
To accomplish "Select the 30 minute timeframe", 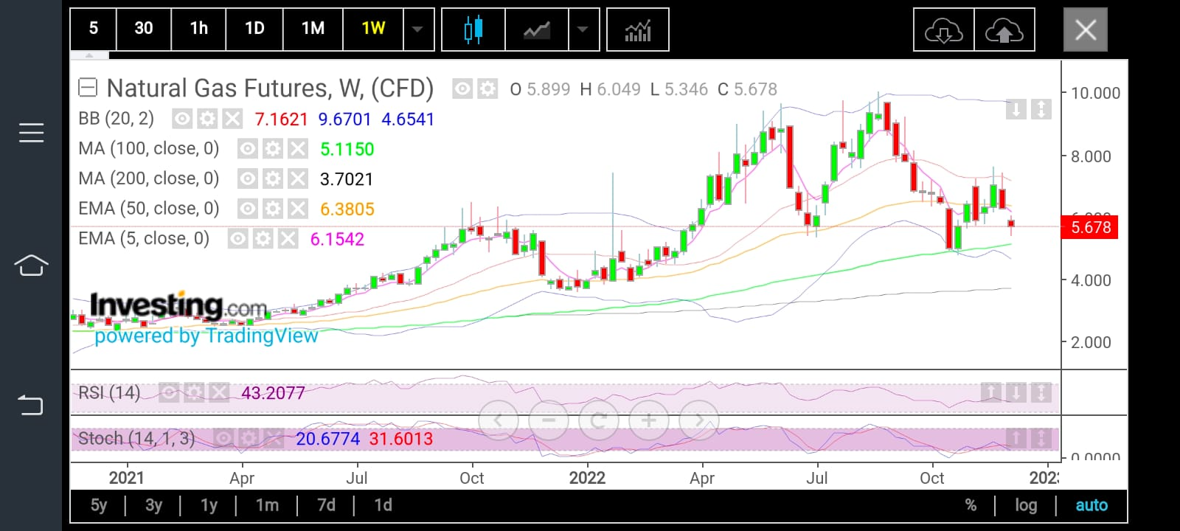I will click(x=144, y=29).
